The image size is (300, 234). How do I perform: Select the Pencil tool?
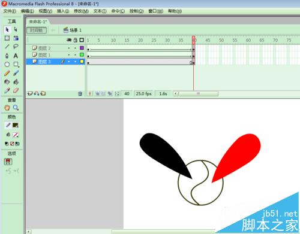point(7,73)
